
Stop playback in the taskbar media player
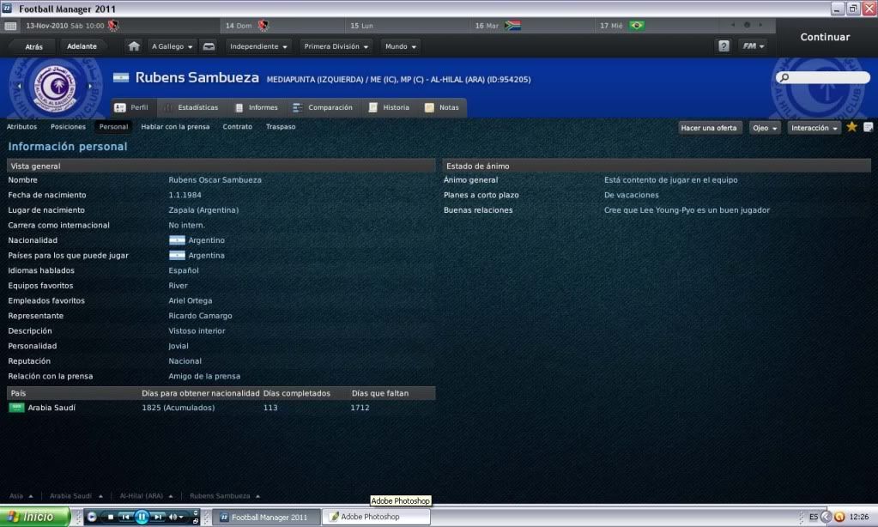click(111, 517)
